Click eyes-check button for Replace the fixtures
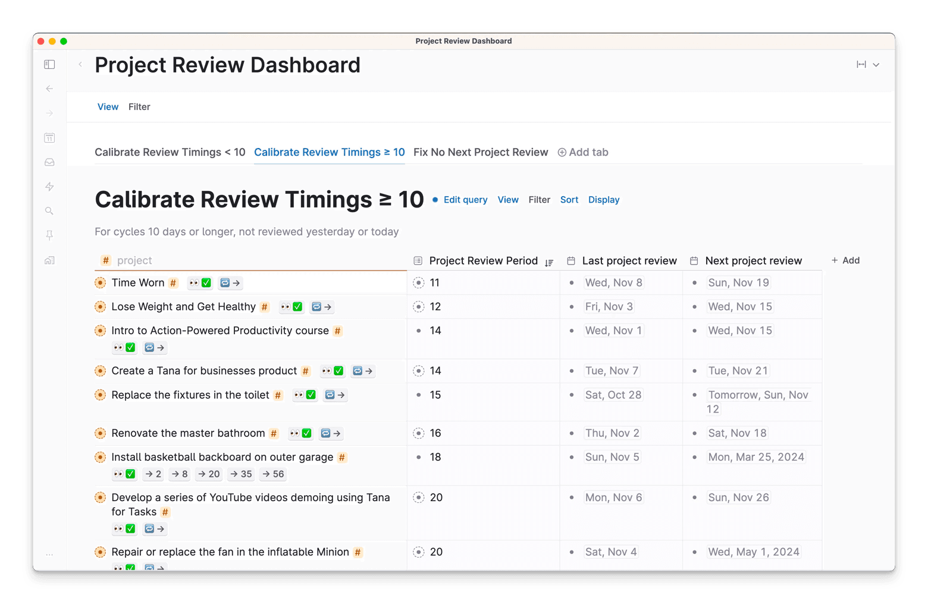Screen dimensions: 928x604 coord(305,395)
